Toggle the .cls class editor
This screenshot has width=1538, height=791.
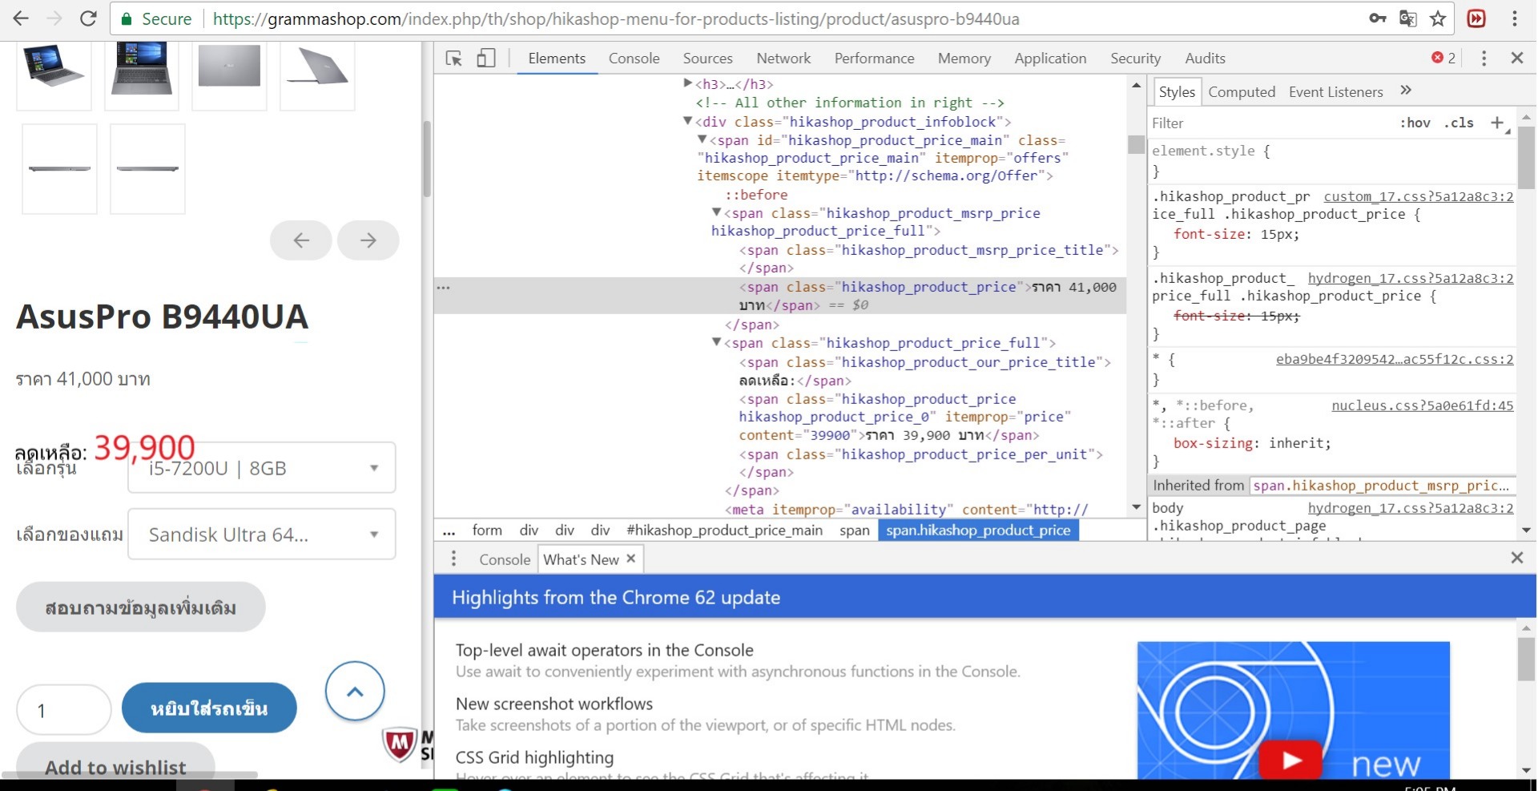pyautogui.click(x=1459, y=123)
